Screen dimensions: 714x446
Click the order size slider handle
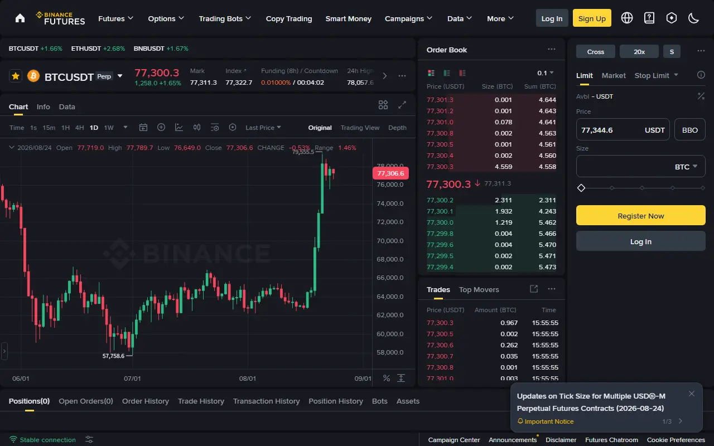[x=581, y=188]
